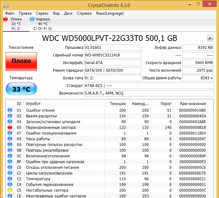Select the Циклы загрузки/выгрузки attribute name

click(49, 173)
